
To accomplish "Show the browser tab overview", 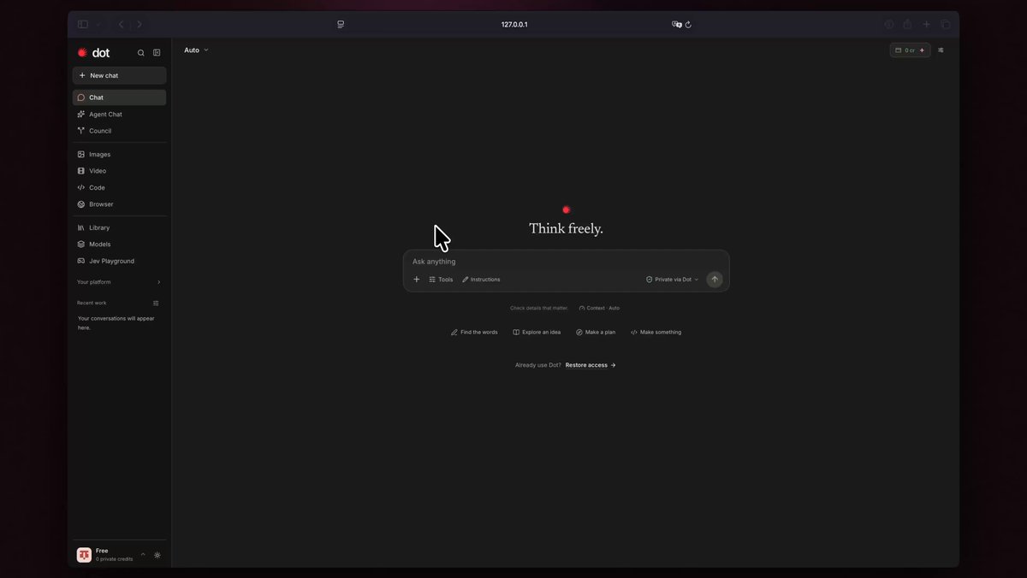I will click(946, 25).
